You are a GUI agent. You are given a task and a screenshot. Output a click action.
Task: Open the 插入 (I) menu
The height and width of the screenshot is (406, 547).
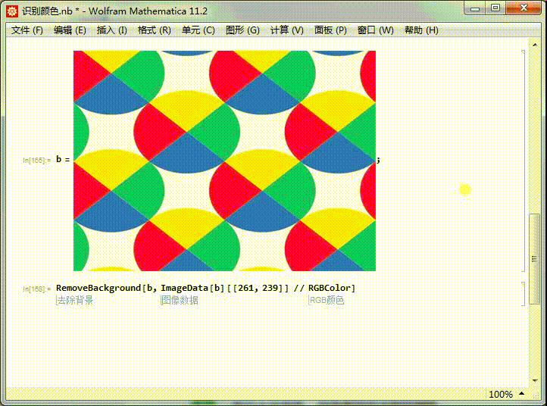click(x=111, y=30)
